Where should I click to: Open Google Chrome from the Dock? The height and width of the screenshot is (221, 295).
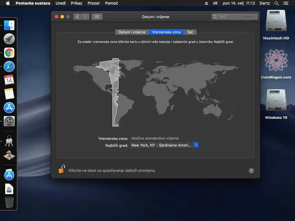click(9, 53)
